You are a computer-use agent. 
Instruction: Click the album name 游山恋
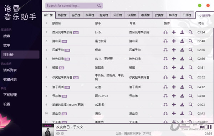pyautogui.click(x=133, y=113)
